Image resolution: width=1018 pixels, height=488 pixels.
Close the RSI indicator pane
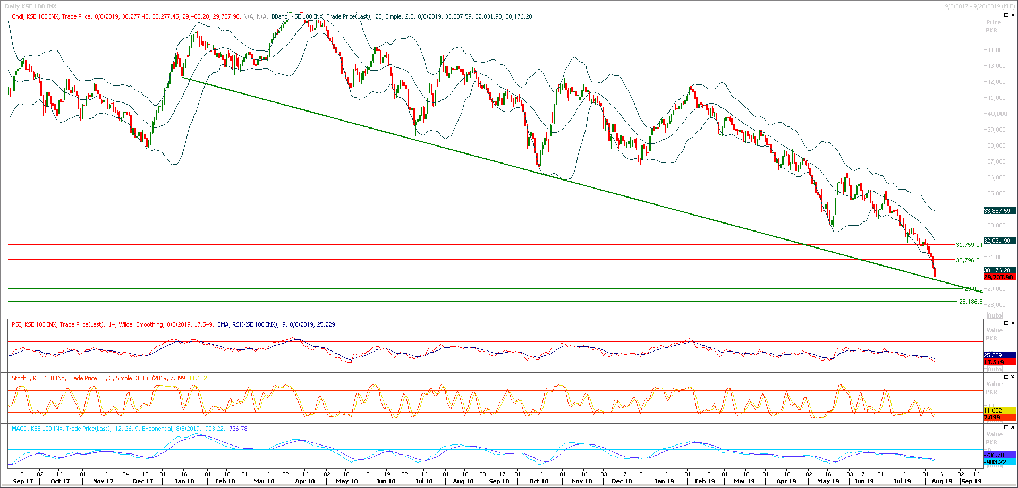(1013, 323)
